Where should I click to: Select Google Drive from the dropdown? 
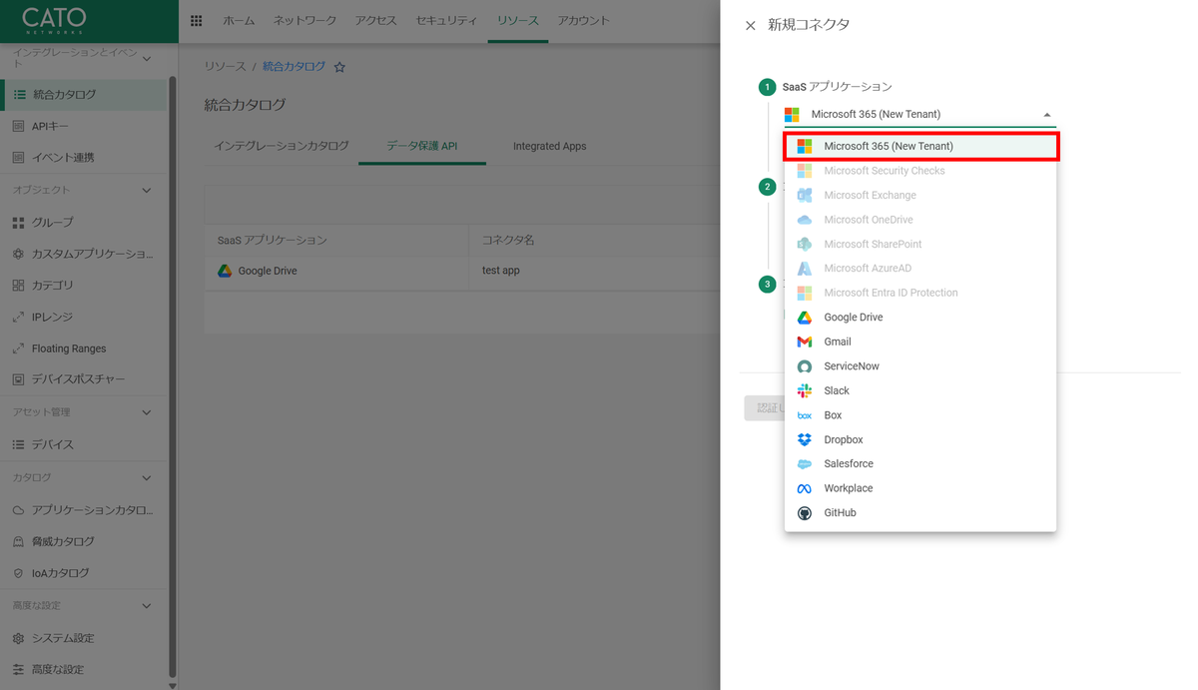pyautogui.click(x=920, y=318)
